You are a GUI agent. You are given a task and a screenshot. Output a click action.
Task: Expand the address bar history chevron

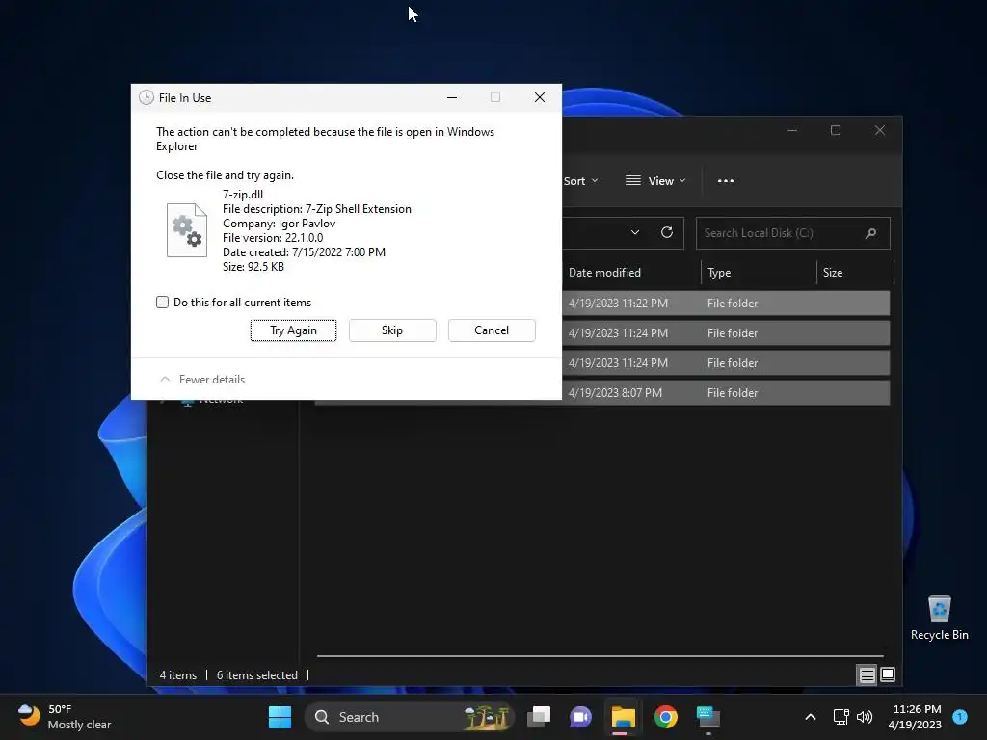[635, 233]
